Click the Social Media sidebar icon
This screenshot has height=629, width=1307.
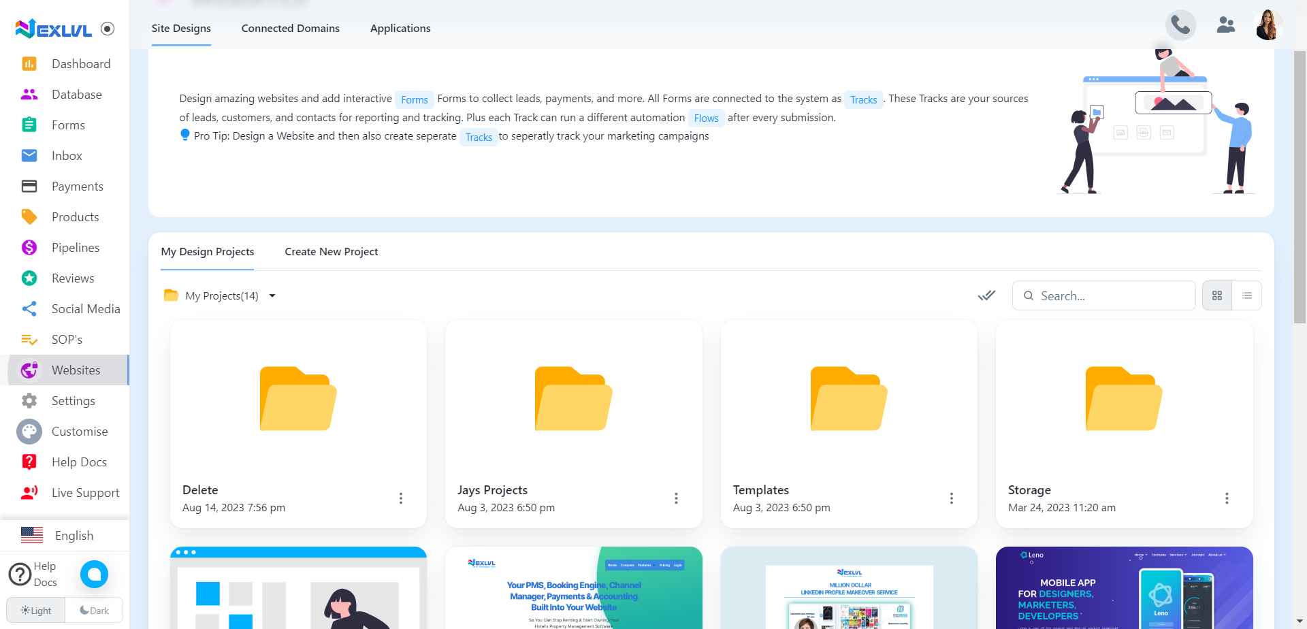pyautogui.click(x=29, y=308)
